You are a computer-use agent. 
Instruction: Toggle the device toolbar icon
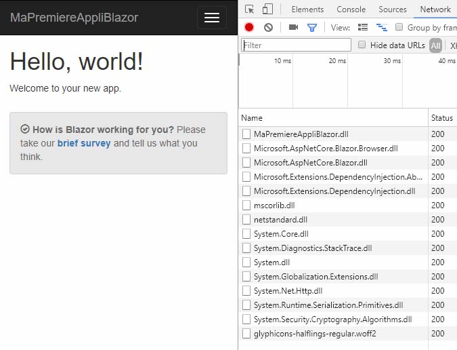(x=267, y=9)
